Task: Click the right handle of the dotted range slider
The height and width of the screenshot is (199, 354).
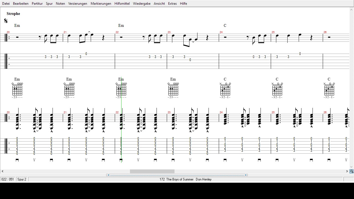Action: click(x=246, y=175)
